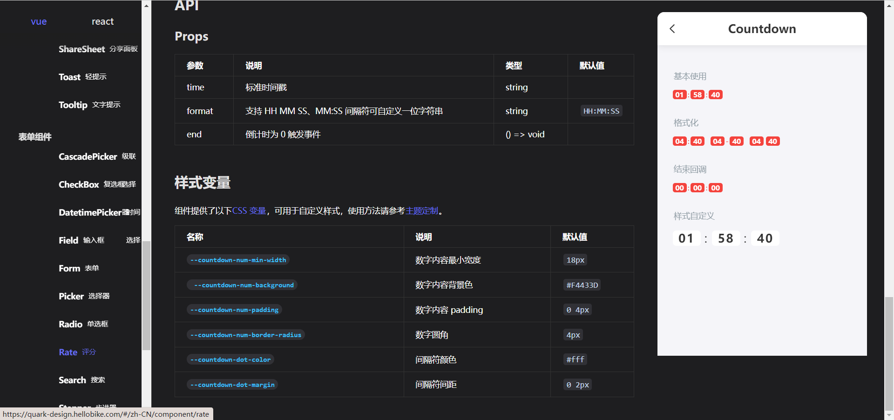Click the #F4433D default color value
Screen dimensions: 894x420
click(582, 285)
